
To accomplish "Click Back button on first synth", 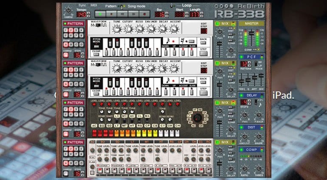I will [203, 43].
